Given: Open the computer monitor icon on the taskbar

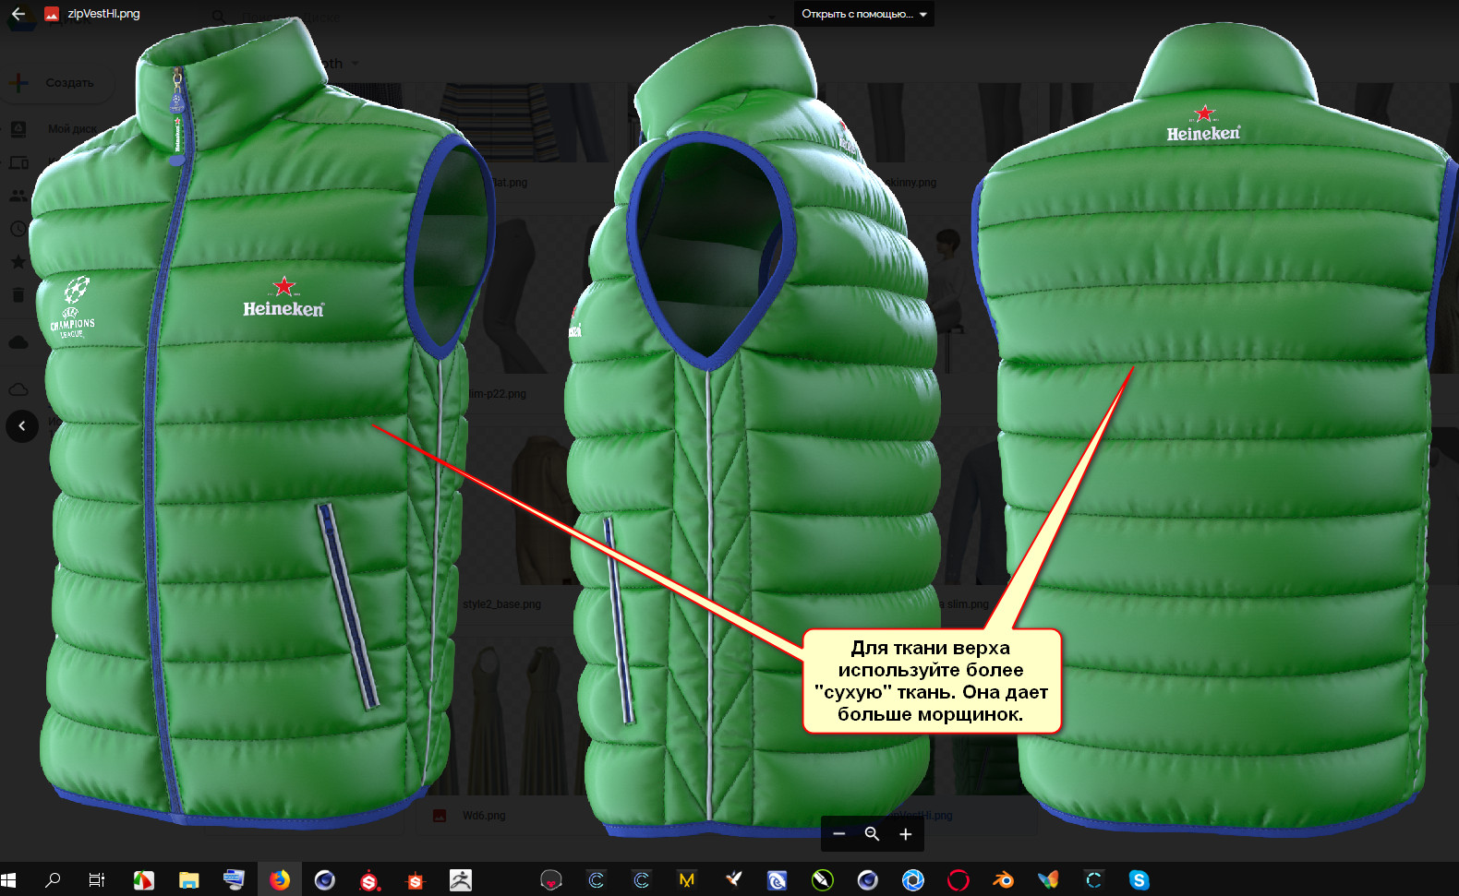Looking at the screenshot, I should [x=234, y=880].
